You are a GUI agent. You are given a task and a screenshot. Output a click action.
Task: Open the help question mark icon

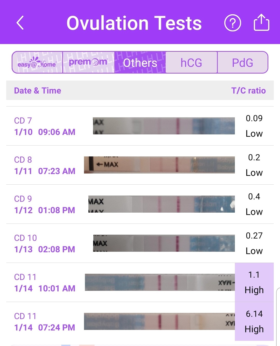(x=232, y=23)
